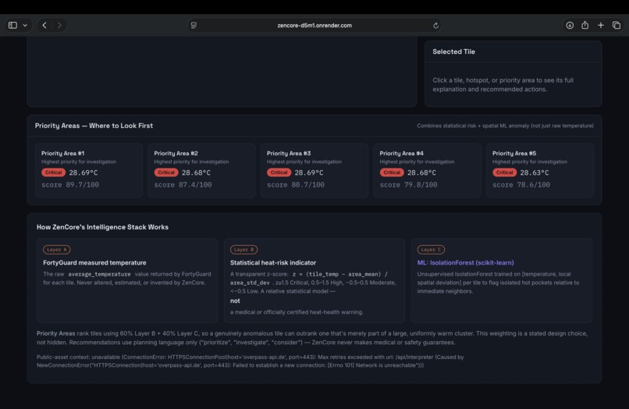This screenshot has height=409, width=629.
Task: Go forward with the browser forward arrow
Action: point(59,25)
